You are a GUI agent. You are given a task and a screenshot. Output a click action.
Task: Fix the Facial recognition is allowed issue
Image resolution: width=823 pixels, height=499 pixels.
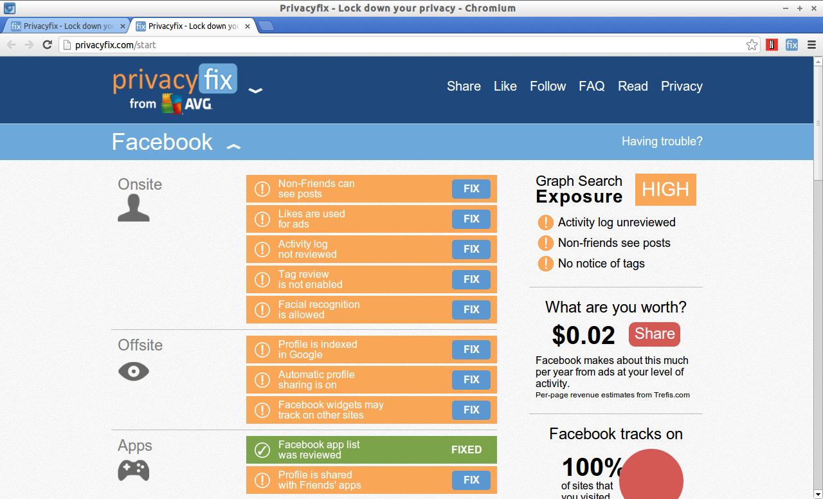coord(471,310)
